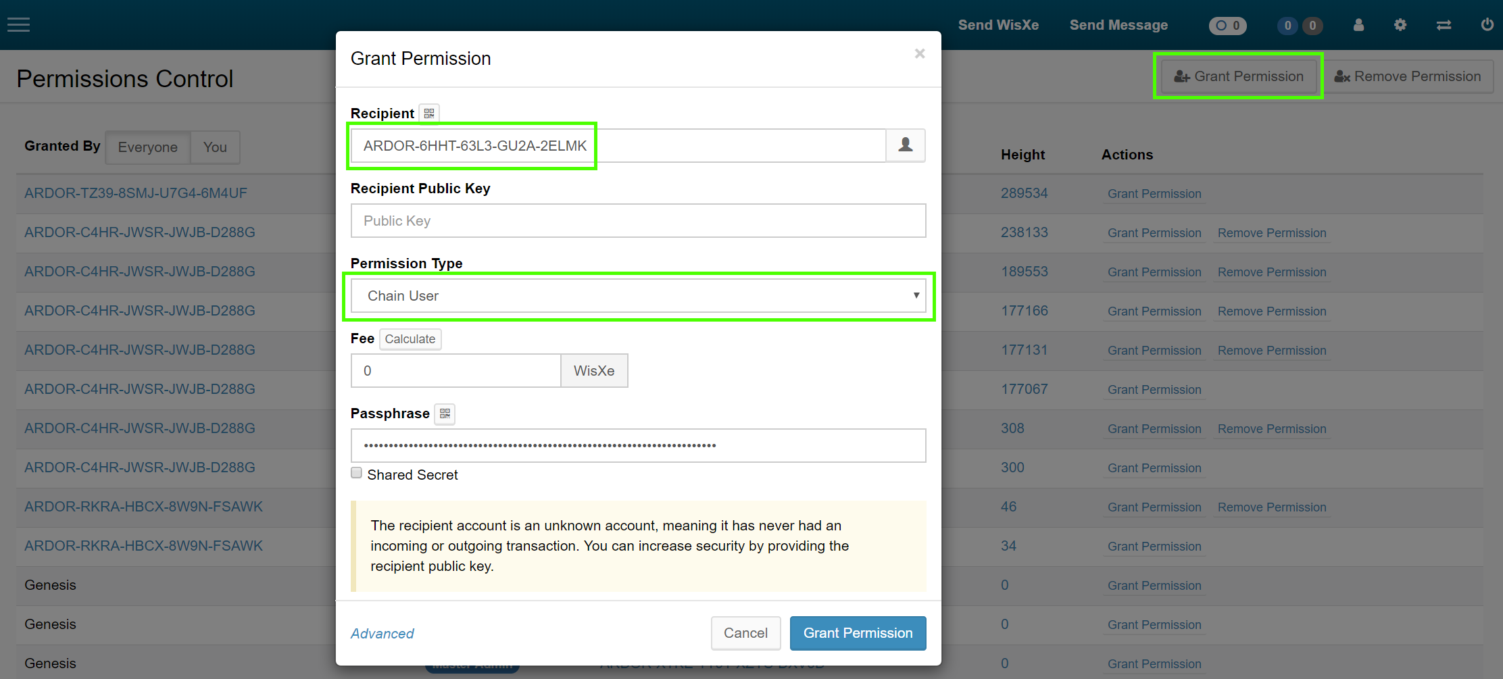Open the account user icon in header
Screen dimensions: 1503x679
pos(1358,25)
